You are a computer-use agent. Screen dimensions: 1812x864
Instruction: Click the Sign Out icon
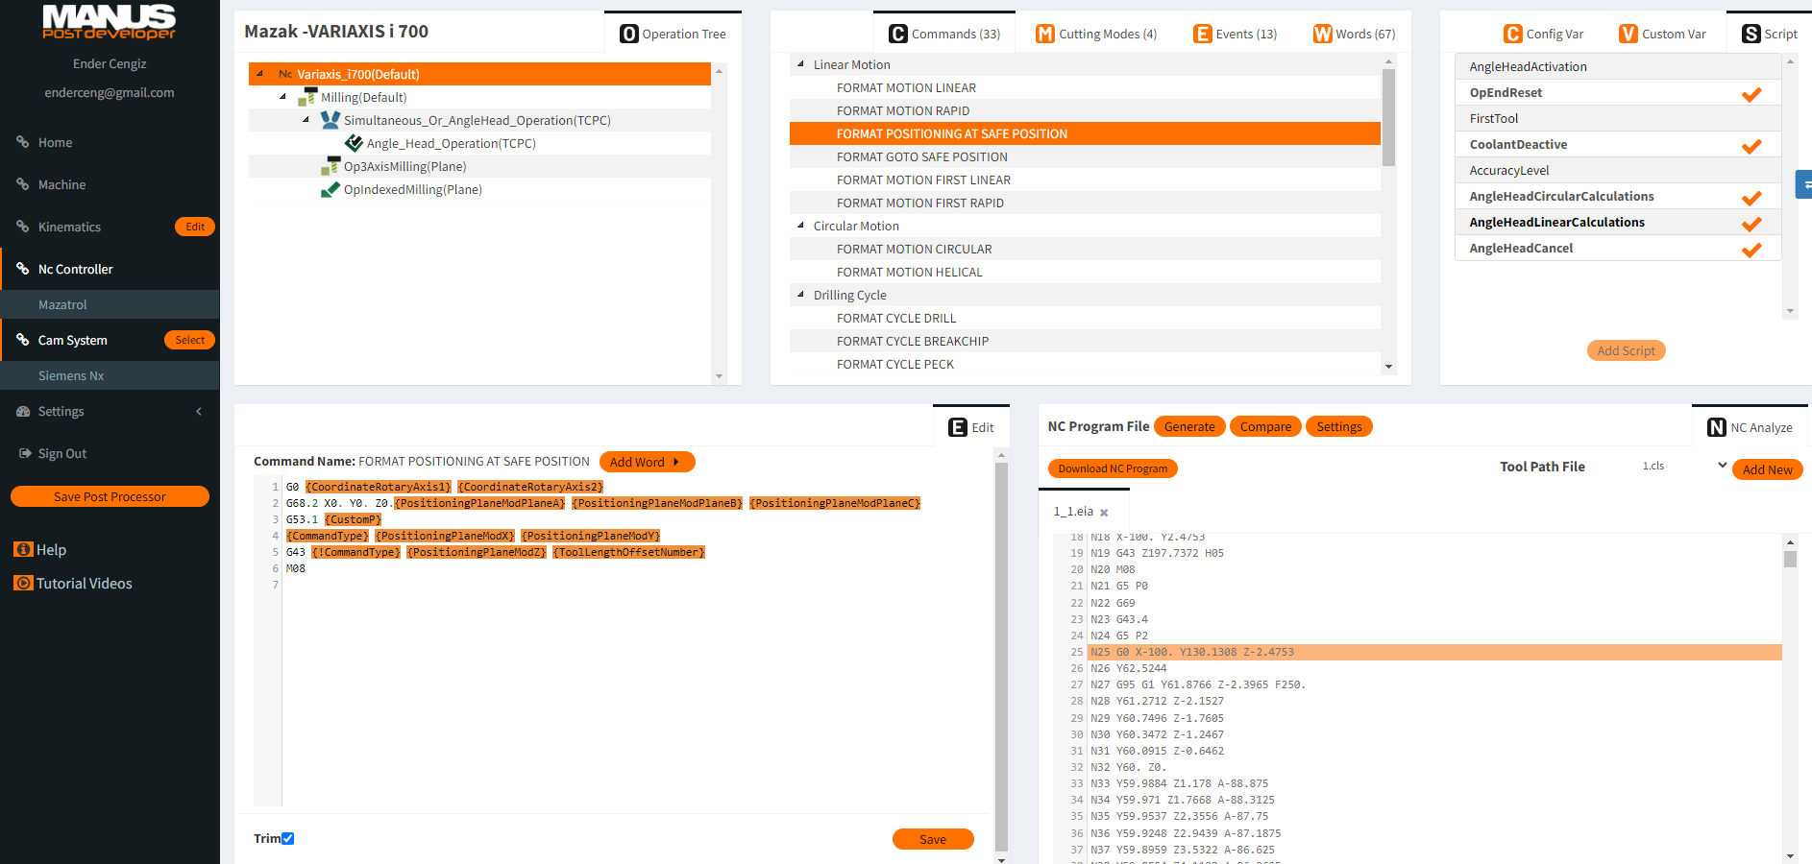coord(25,453)
